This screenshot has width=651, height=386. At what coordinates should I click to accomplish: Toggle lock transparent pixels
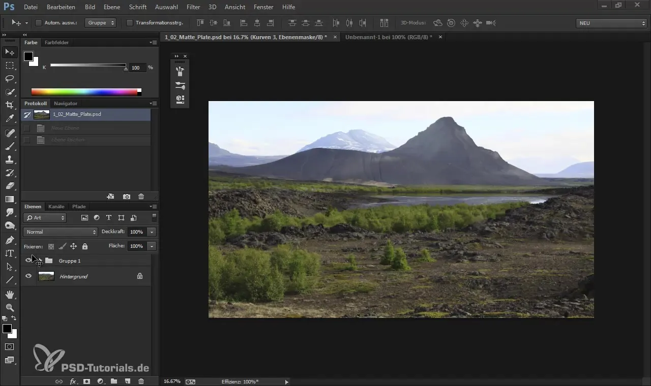tap(51, 246)
